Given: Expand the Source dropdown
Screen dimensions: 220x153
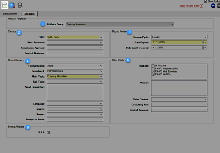Looking at the screenshot, I should 75,109.
